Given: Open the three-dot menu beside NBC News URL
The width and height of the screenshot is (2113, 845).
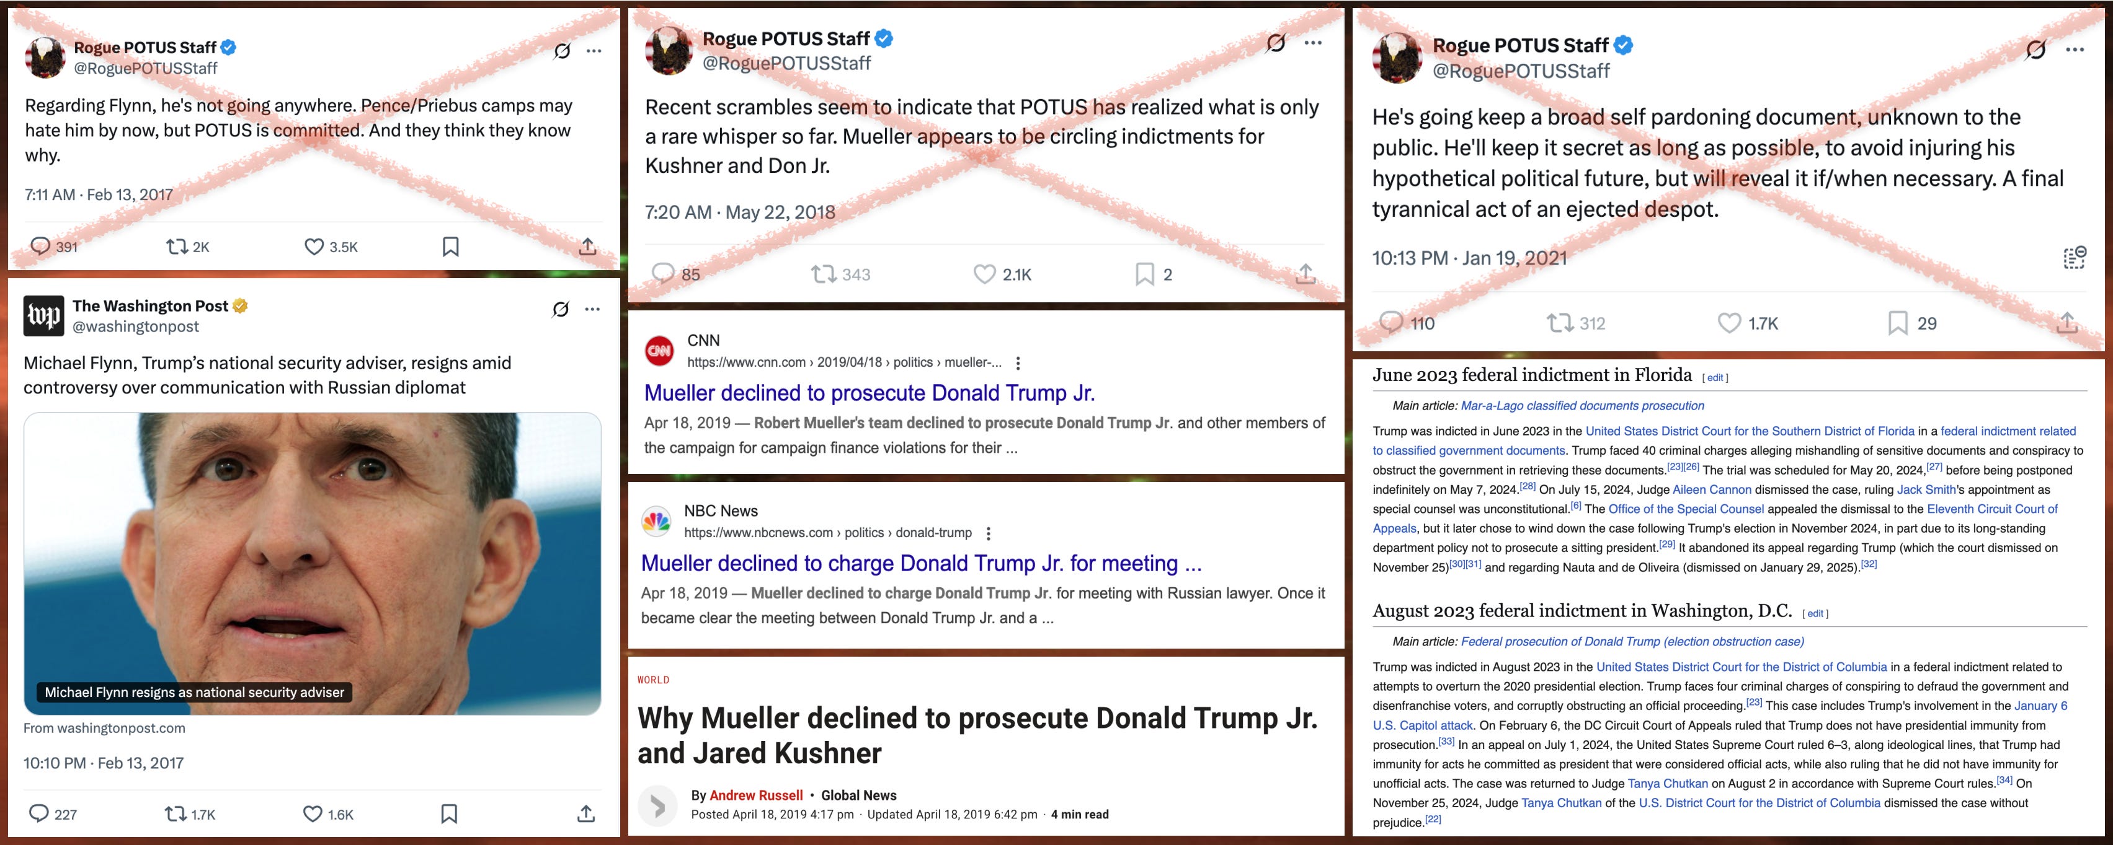Looking at the screenshot, I should pos(989,533).
